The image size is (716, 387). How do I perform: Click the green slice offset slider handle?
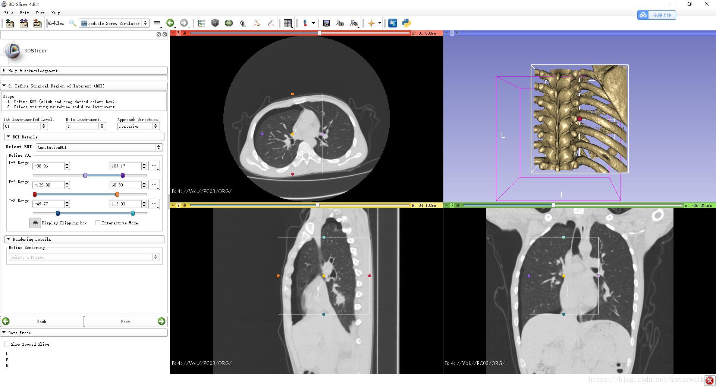pyautogui.click(x=553, y=205)
